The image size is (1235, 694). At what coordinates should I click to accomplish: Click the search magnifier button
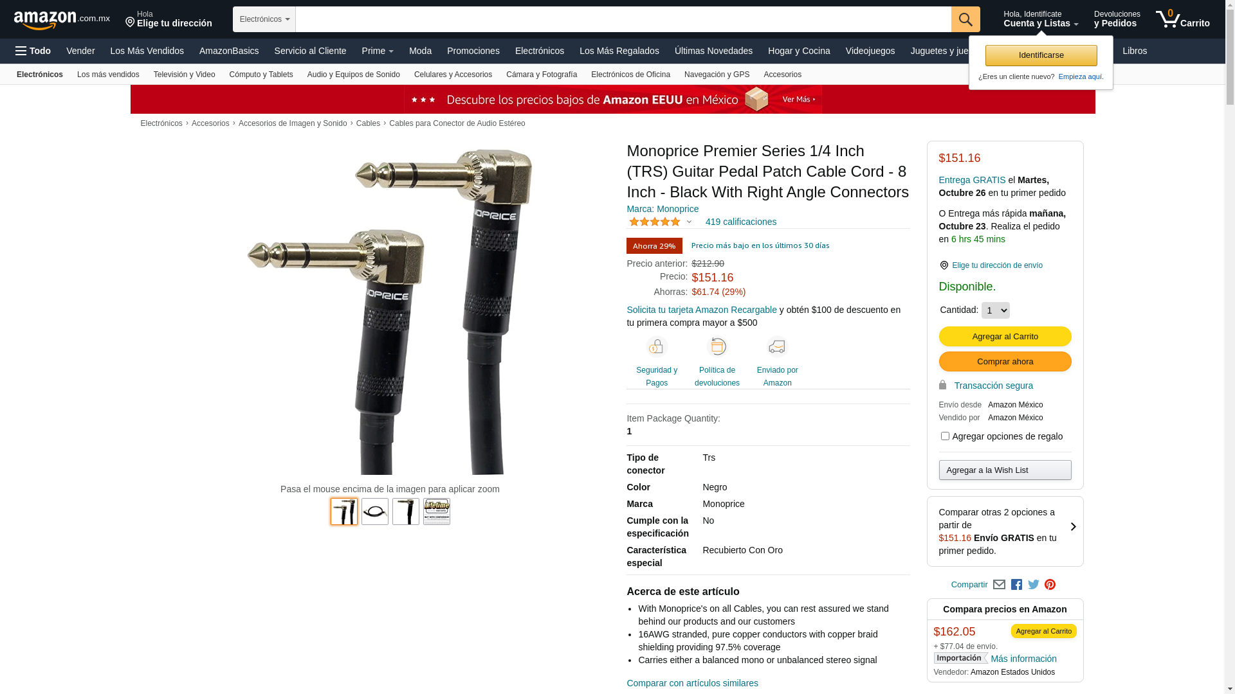[965, 19]
